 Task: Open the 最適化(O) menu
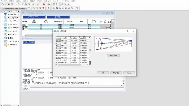point(48,1)
